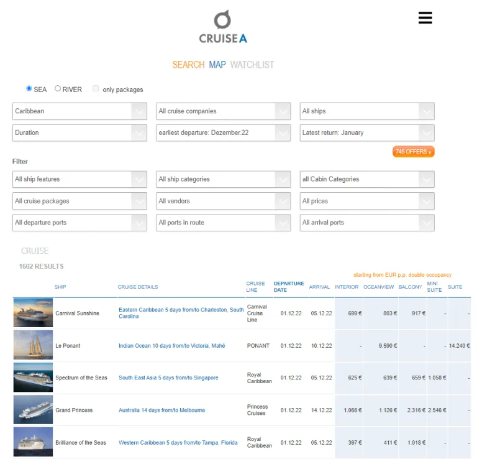The image size is (477, 459).
Task: Open the Duration dropdown
Action: click(79, 133)
